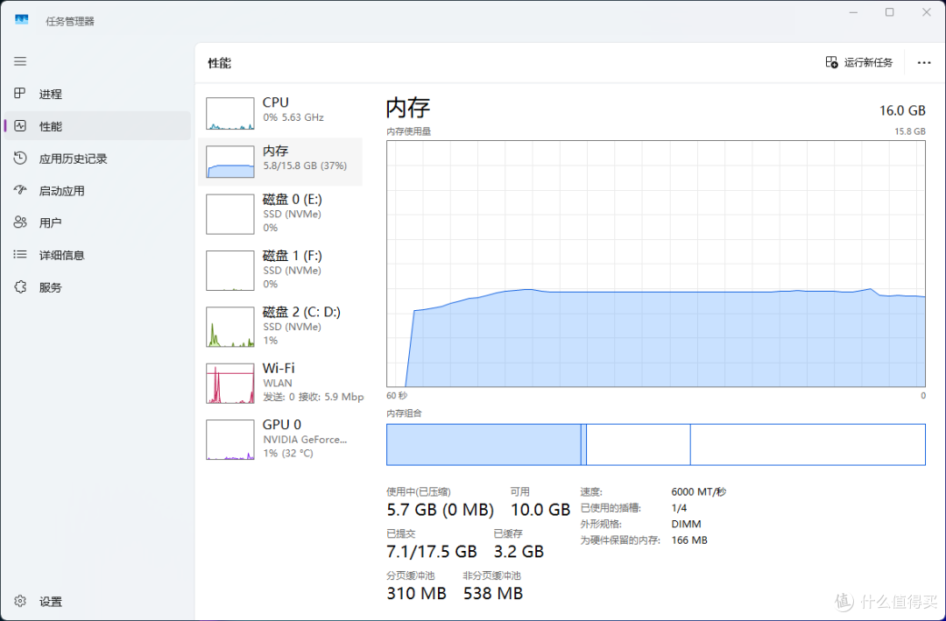This screenshot has width=946, height=621.
Task: Click the 内存 heading above the graph
Action: (x=408, y=108)
